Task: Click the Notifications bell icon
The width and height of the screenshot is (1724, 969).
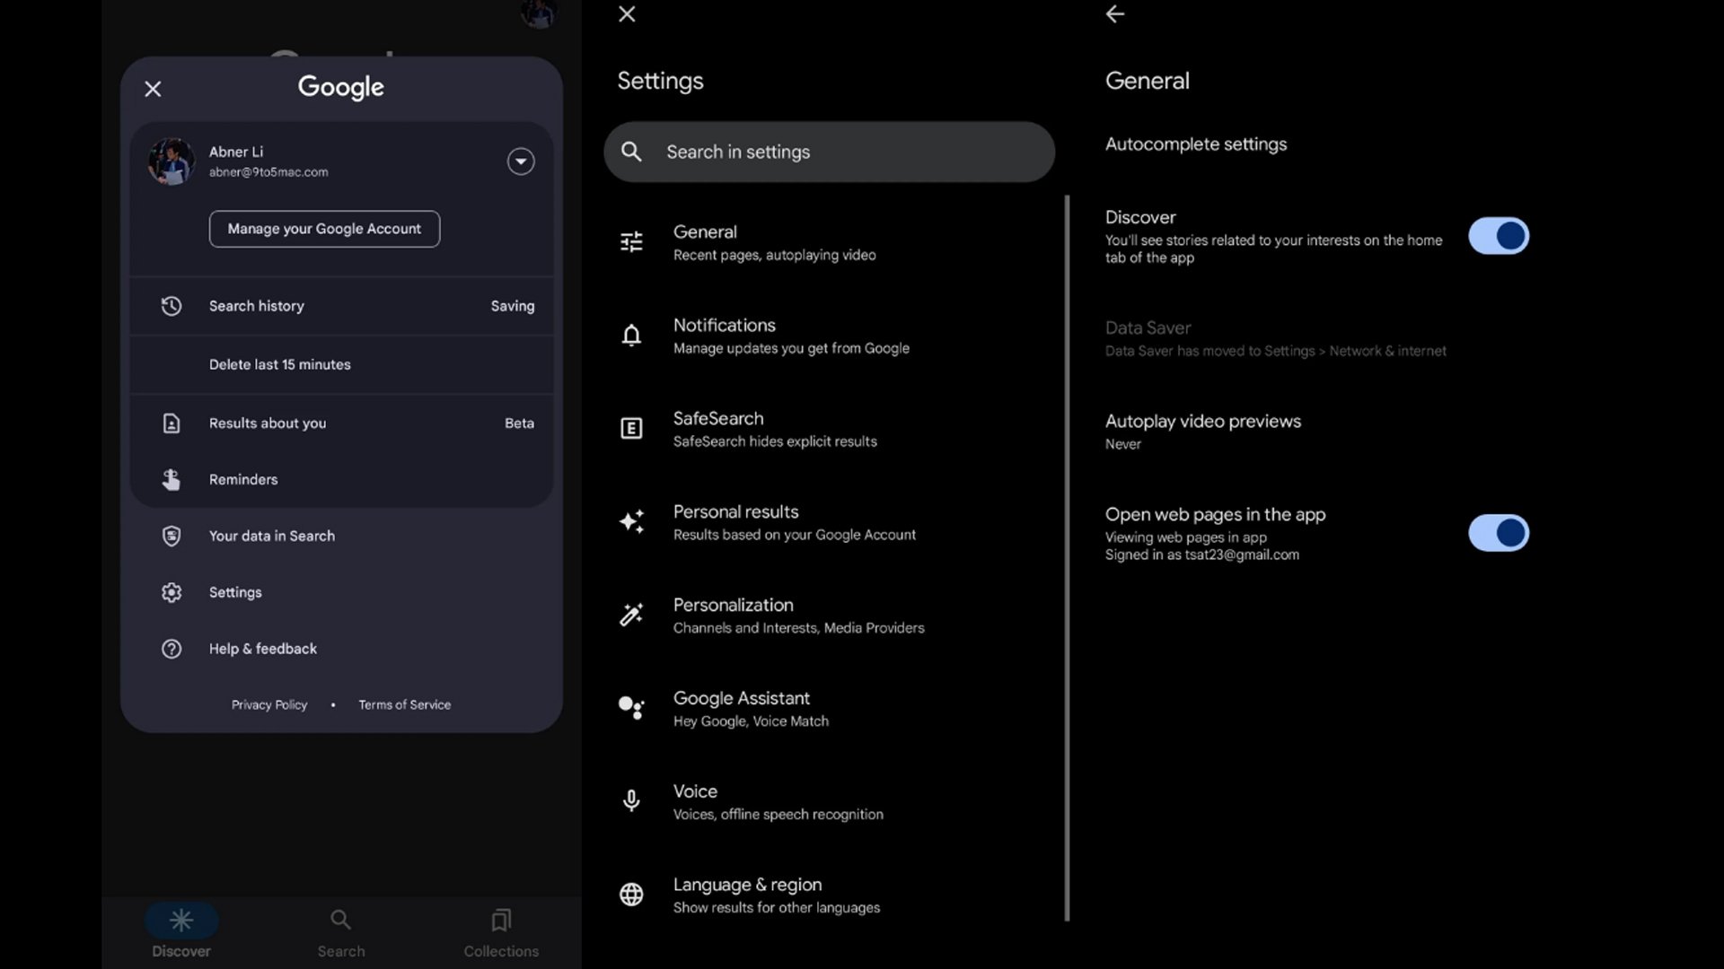Action: 631,336
